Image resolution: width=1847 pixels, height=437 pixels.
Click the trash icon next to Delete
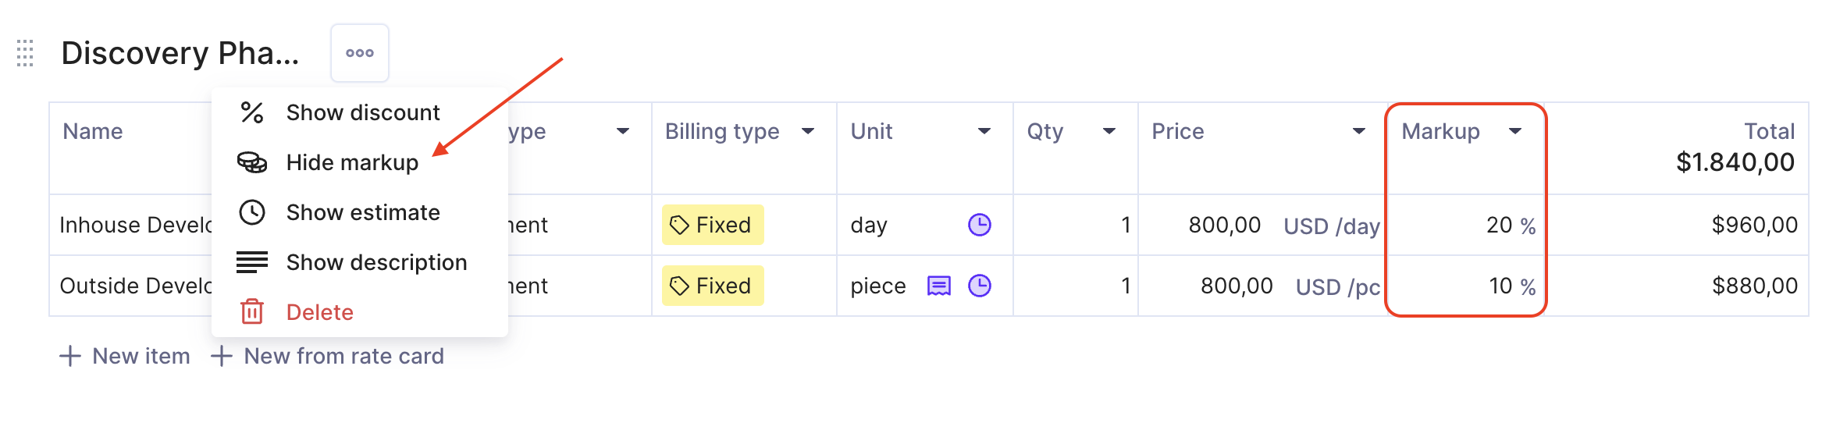251,312
